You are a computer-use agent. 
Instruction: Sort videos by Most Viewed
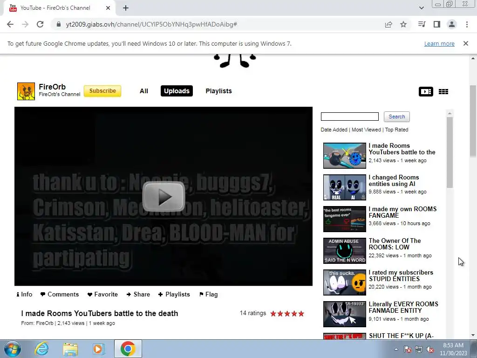coord(366,130)
